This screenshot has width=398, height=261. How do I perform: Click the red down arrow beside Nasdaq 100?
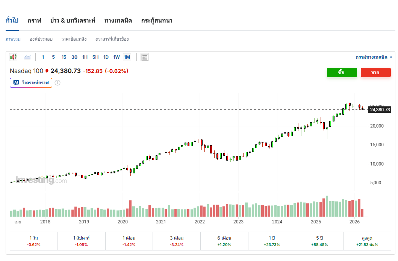[x=47, y=71]
